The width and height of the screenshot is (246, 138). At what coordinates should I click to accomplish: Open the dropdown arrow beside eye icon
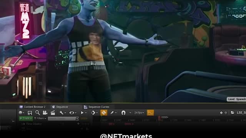(x=76, y=113)
